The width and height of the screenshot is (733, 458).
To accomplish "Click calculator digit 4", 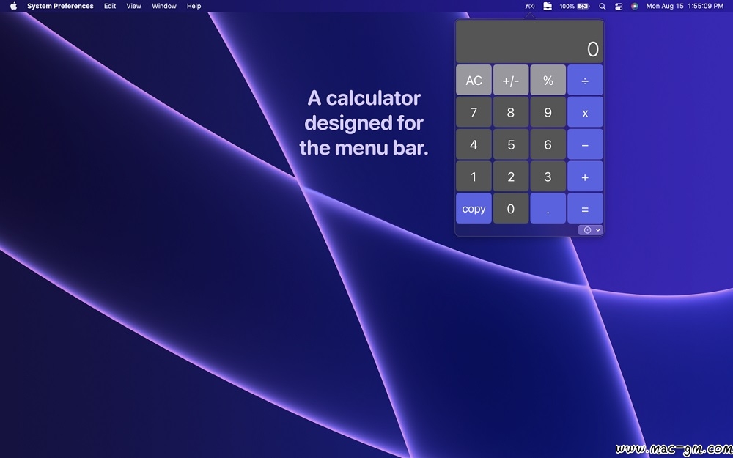I will click(x=474, y=144).
